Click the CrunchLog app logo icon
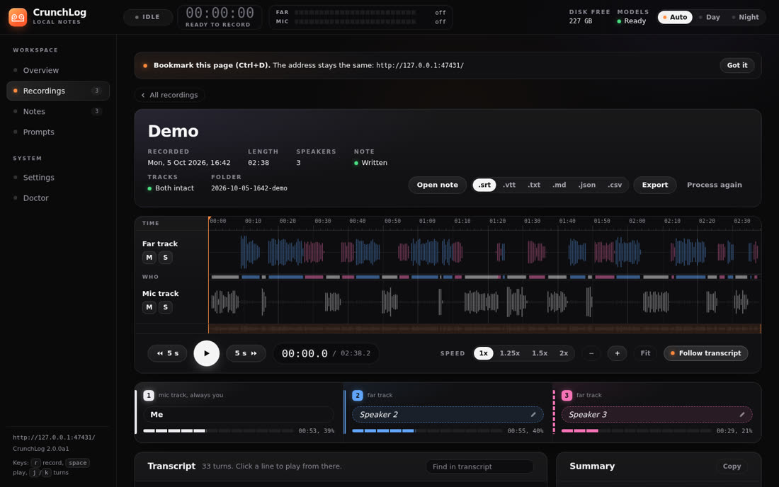The height and width of the screenshot is (487, 779). [x=18, y=18]
